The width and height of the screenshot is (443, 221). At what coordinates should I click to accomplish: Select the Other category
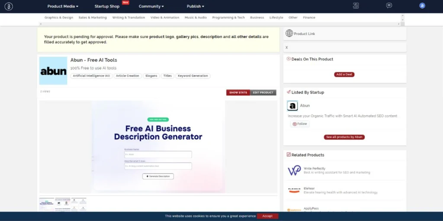tap(293, 17)
